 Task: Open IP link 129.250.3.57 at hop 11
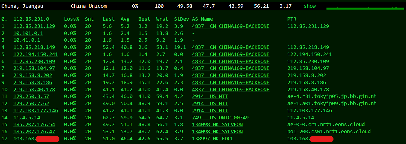(x=31, y=96)
